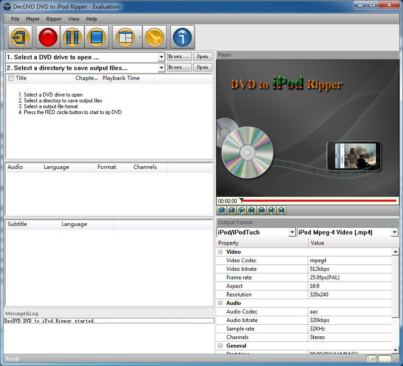Viewport: 403px width, 366px height.
Task: Show about info with the blue i icon
Action: [182, 37]
